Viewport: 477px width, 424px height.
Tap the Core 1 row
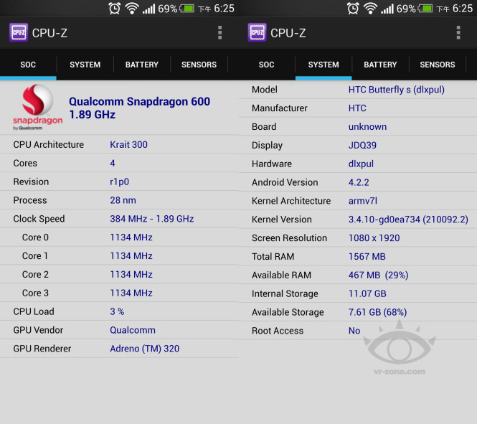pyautogui.click(x=119, y=256)
